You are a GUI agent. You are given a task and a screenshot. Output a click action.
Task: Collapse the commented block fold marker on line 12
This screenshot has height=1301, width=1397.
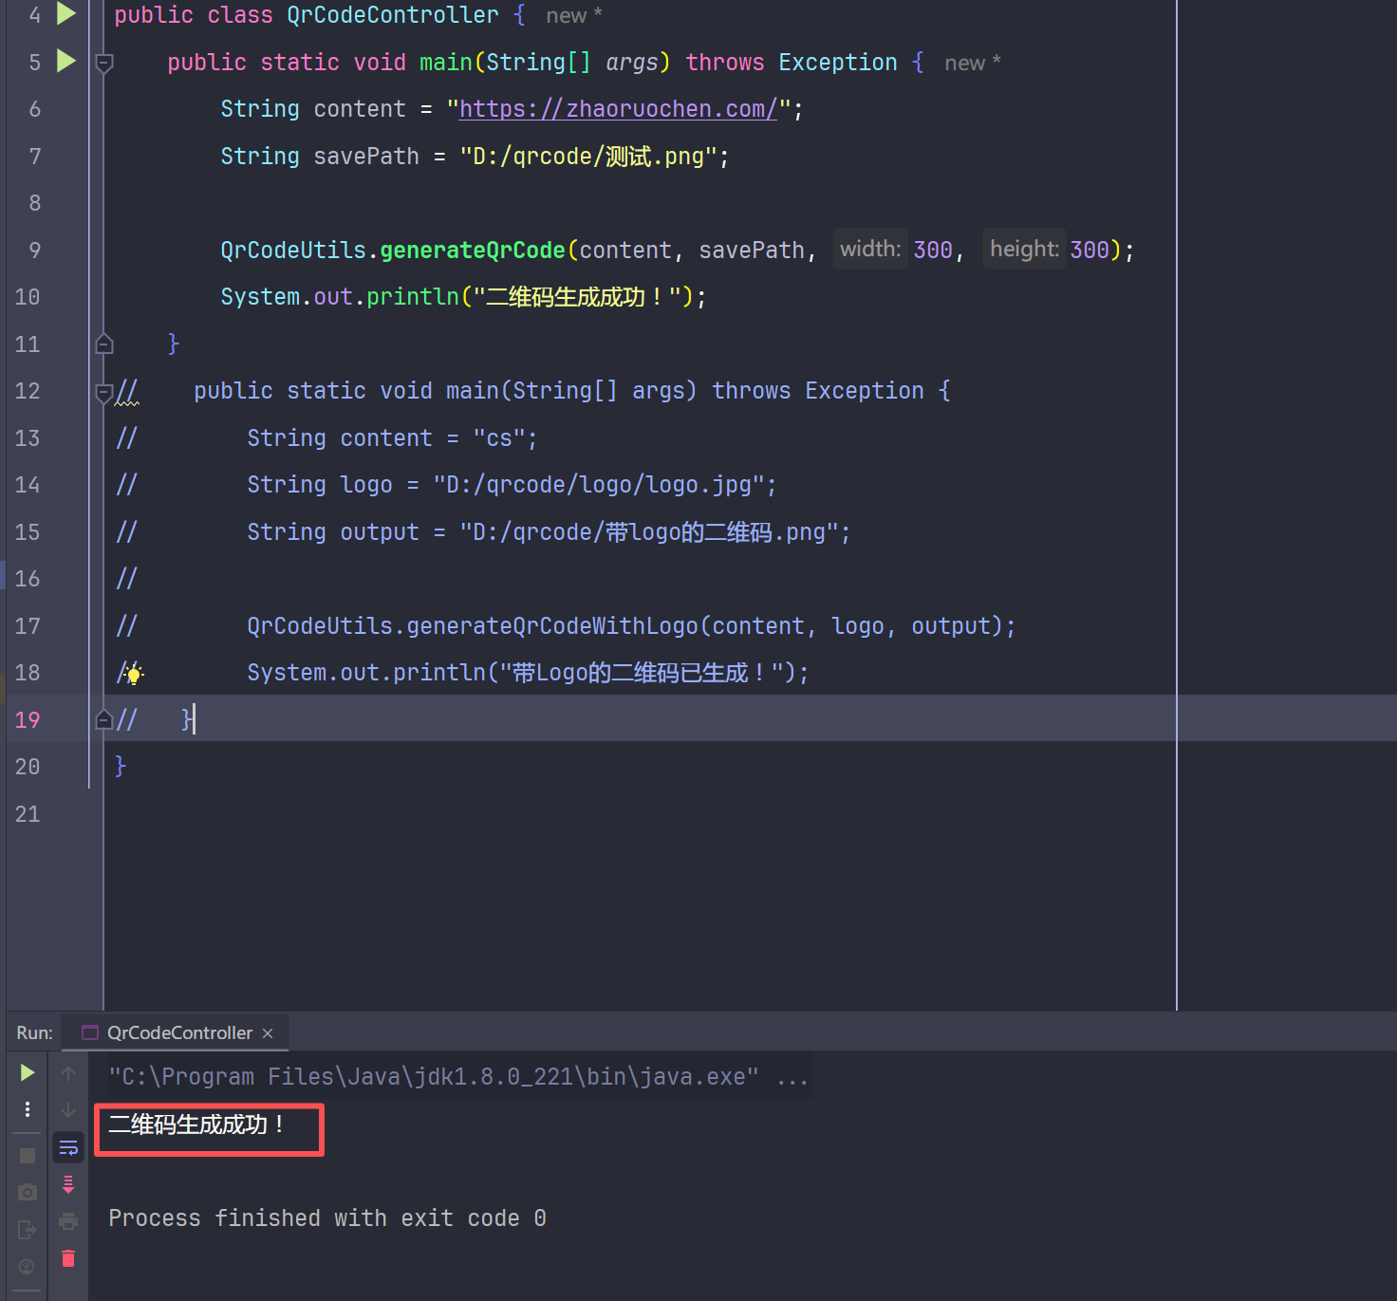104,392
